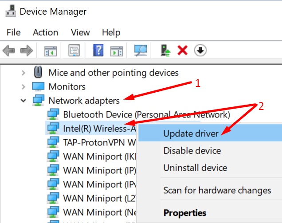Open the View menu
The height and width of the screenshot is (223, 282).
coord(80,32)
